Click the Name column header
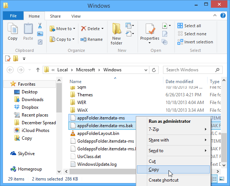 75,82
